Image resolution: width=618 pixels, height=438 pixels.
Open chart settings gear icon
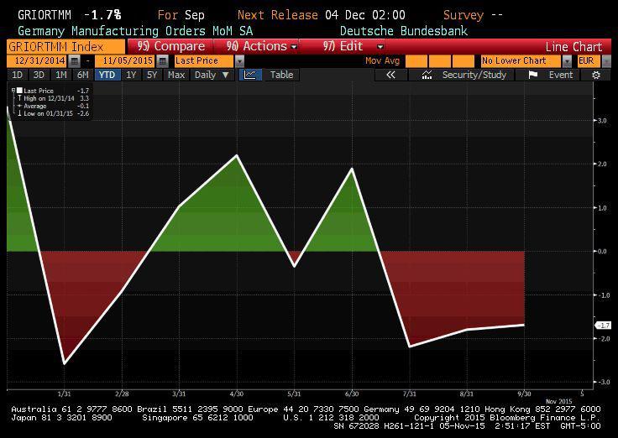[x=596, y=75]
